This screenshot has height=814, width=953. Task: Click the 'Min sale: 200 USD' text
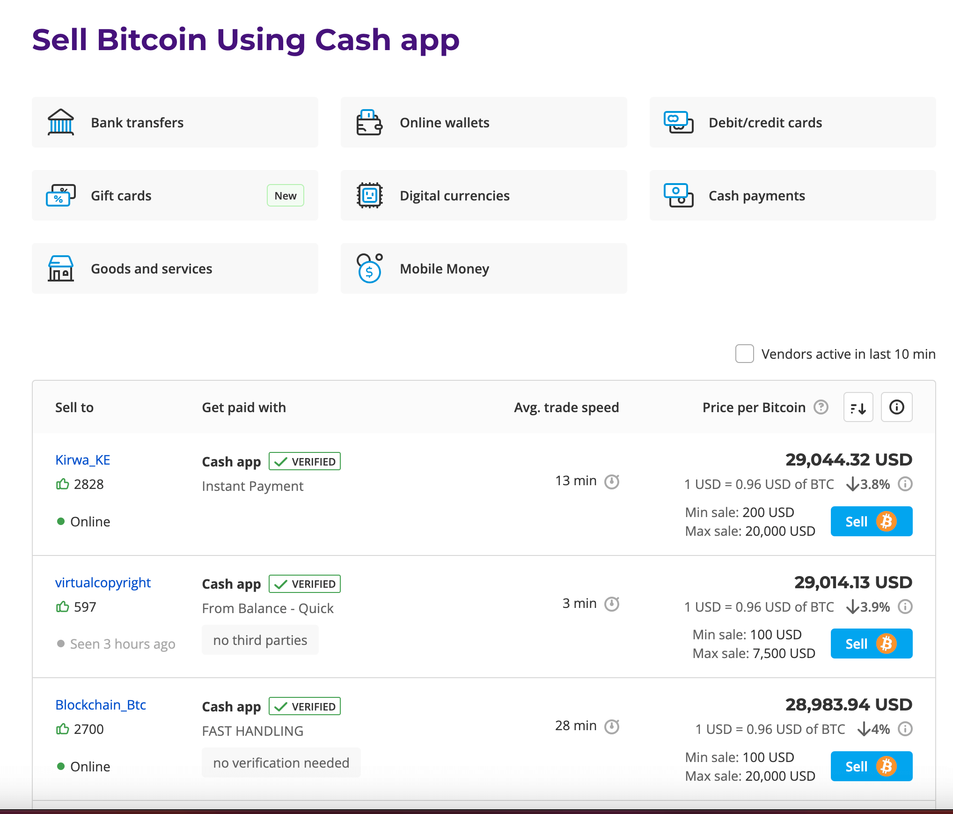740,512
